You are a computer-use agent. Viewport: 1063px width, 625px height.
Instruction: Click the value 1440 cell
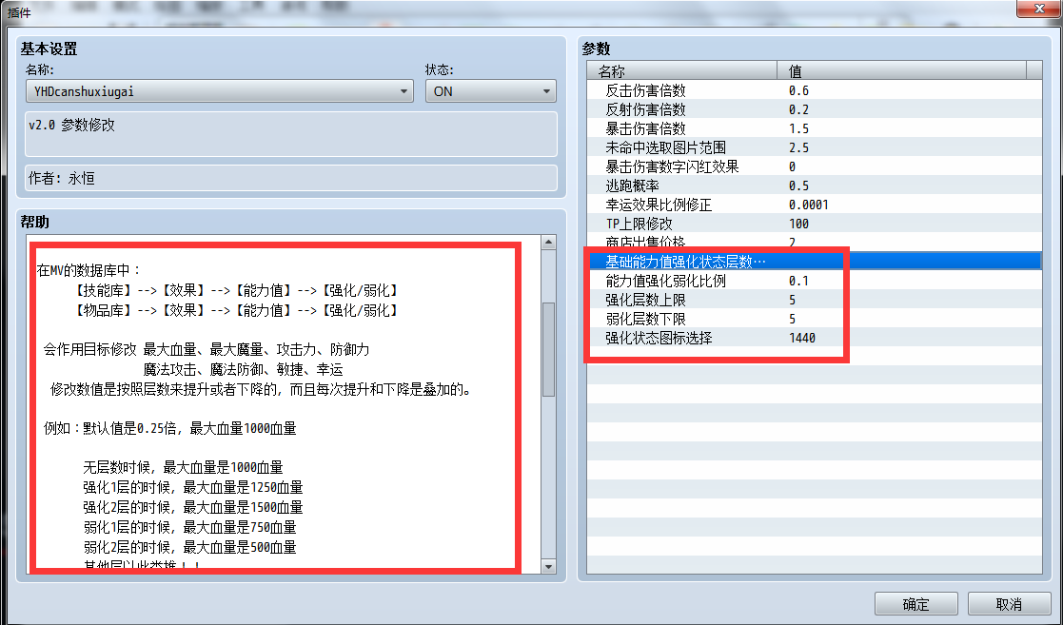point(802,337)
